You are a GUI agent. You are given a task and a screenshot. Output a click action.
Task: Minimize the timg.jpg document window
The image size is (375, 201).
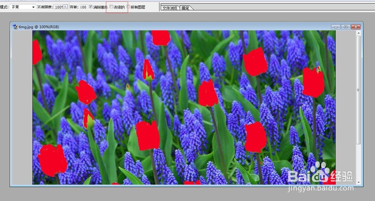(x=336, y=27)
